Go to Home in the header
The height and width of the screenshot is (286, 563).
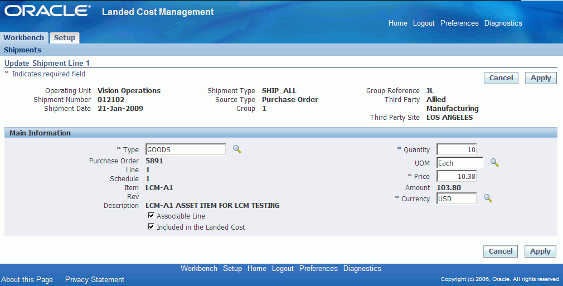click(398, 23)
